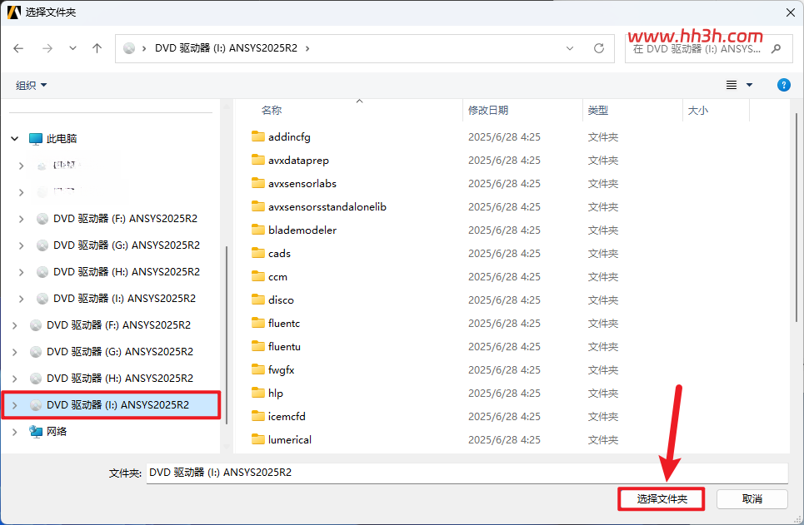Image resolution: width=804 pixels, height=525 pixels.
Task: Click the avxsensorlabs folder icon
Action: (258, 183)
